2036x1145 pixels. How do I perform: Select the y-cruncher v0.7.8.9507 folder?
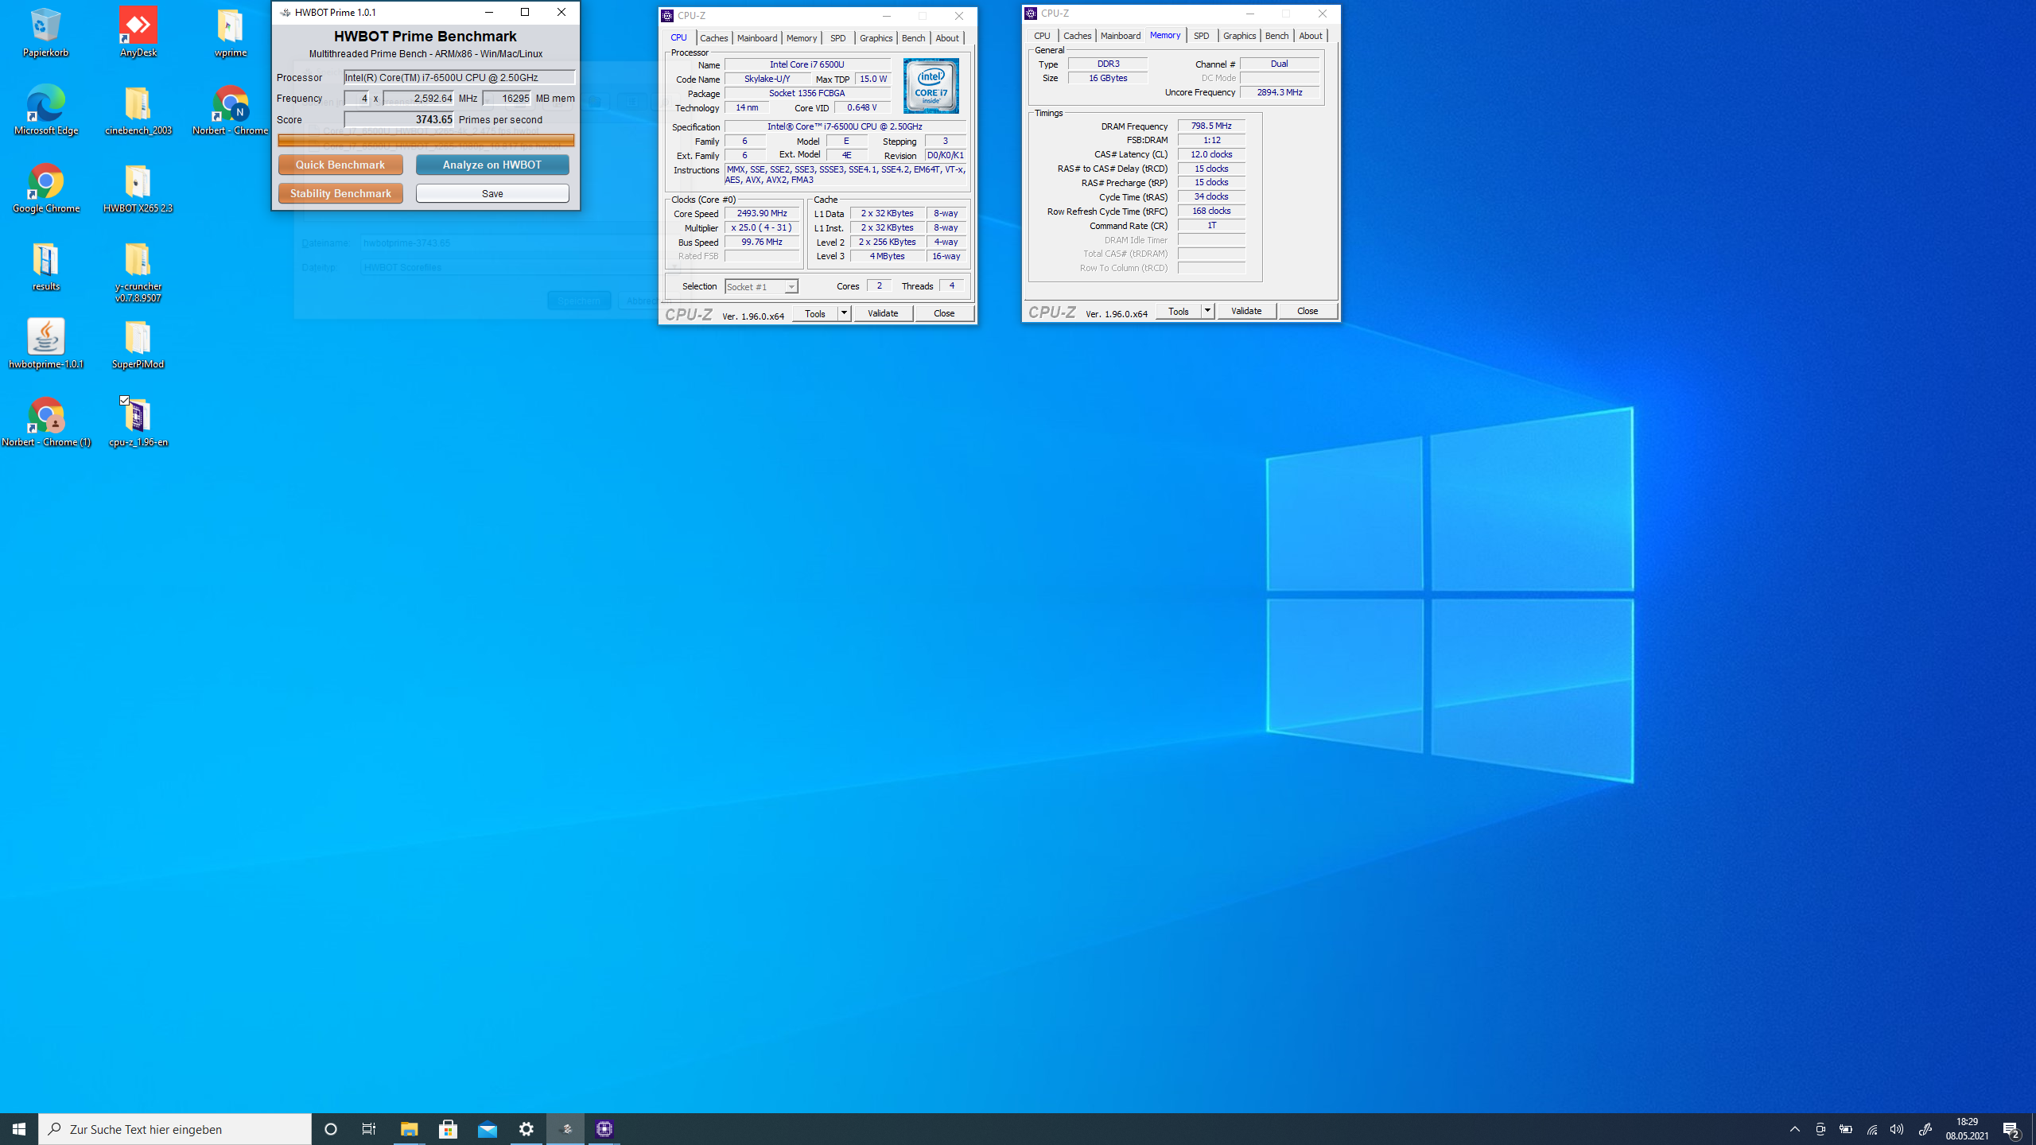click(x=138, y=270)
